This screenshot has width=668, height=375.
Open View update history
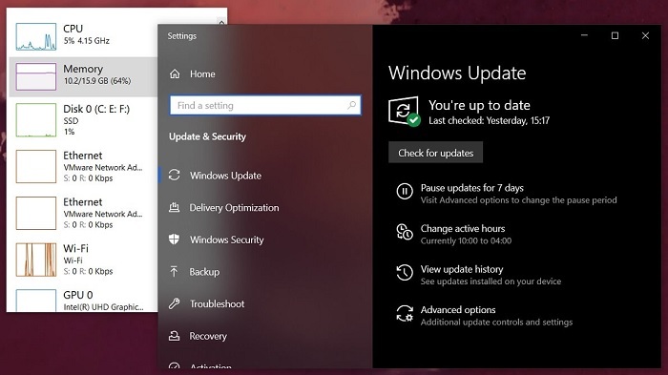click(462, 269)
